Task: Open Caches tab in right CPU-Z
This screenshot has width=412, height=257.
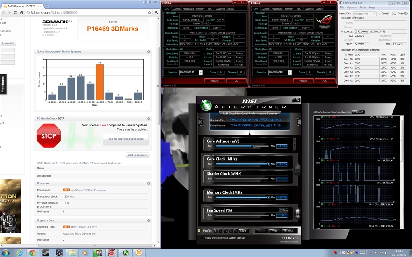Action: click(266, 9)
